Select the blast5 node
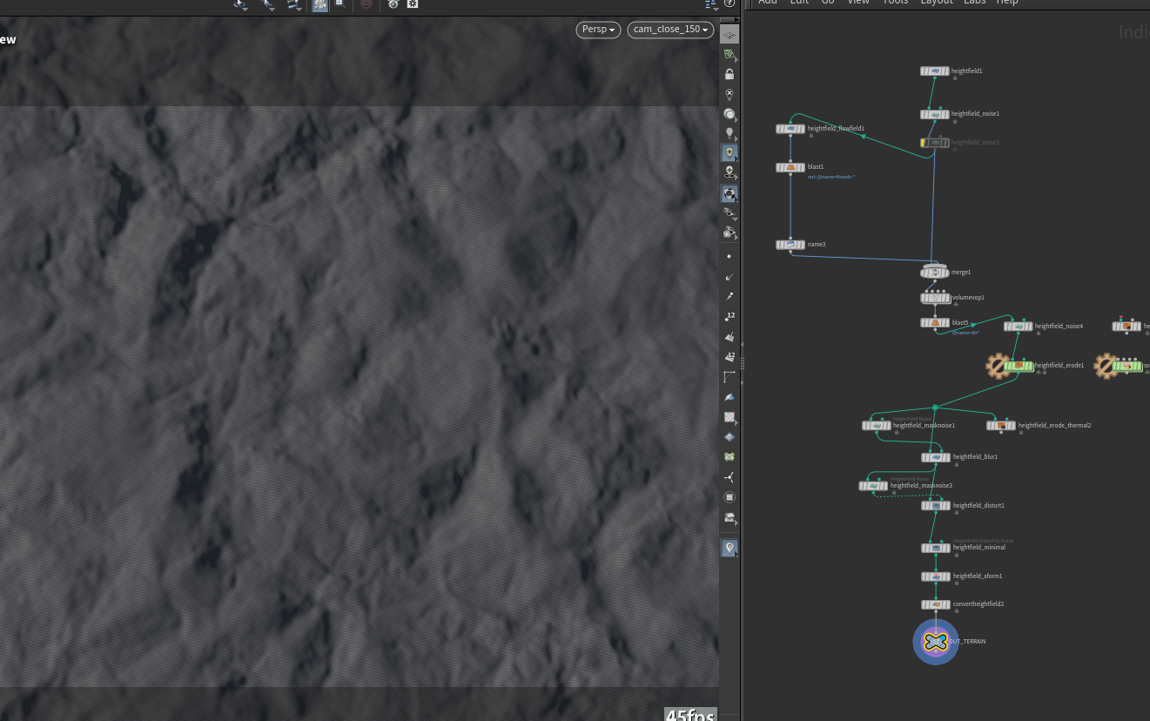 (x=935, y=323)
